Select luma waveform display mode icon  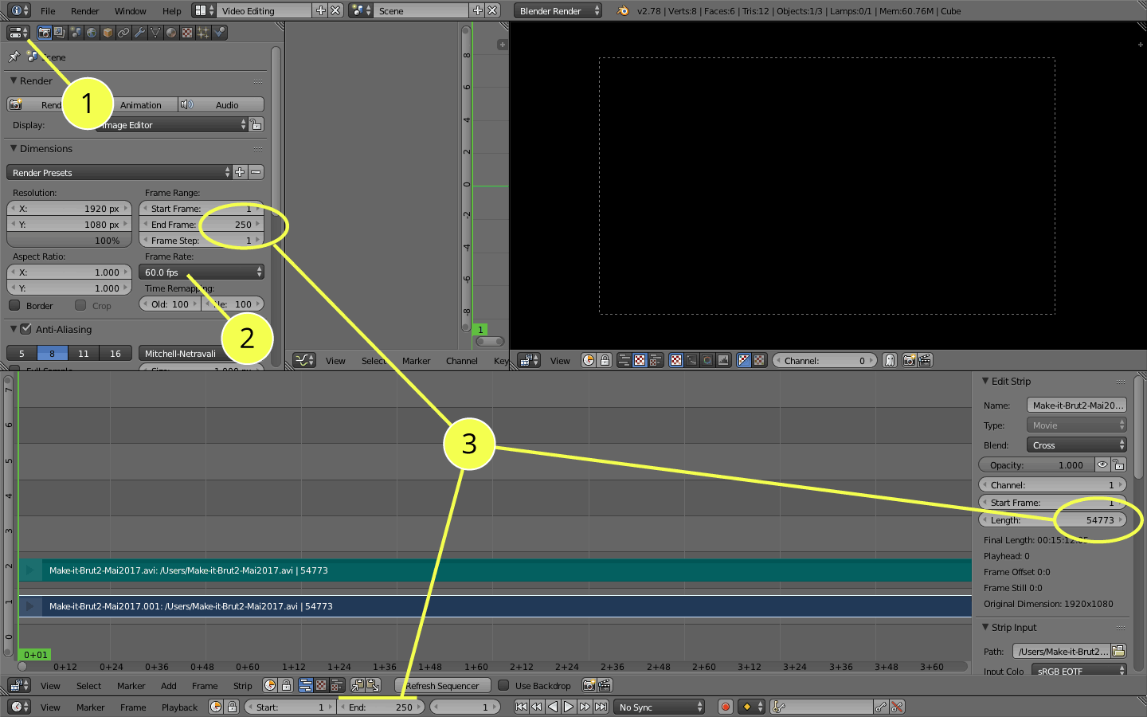click(691, 360)
